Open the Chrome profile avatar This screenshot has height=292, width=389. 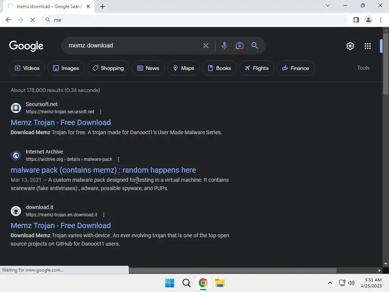[x=368, y=20]
